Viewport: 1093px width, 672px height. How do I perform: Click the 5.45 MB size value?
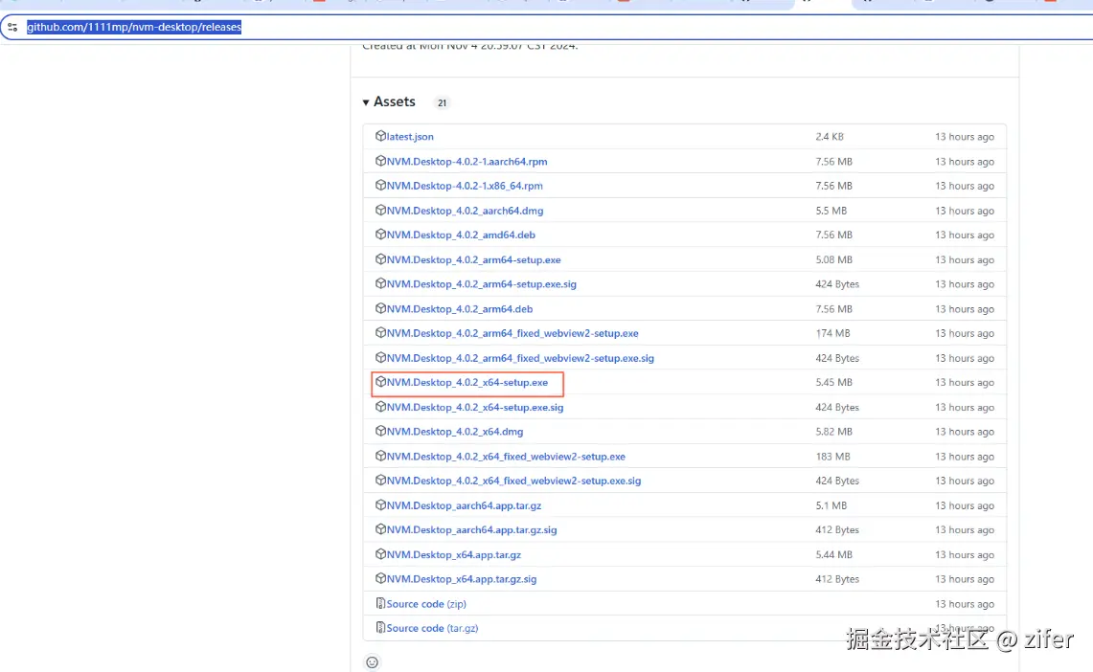(x=833, y=382)
